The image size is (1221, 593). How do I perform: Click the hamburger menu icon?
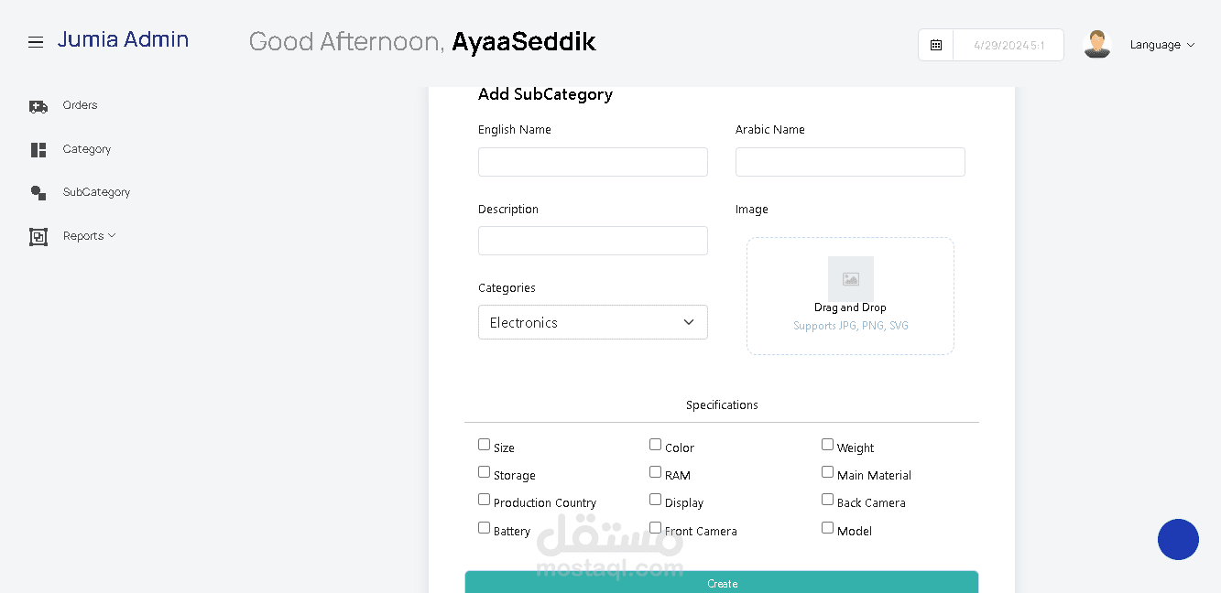tap(36, 42)
